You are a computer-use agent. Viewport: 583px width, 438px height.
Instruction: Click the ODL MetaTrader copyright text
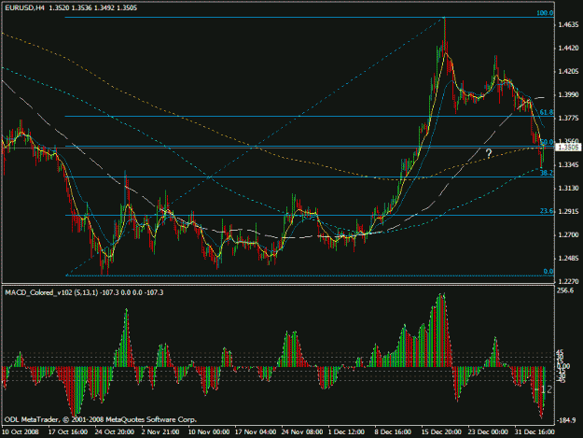[x=101, y=419]
